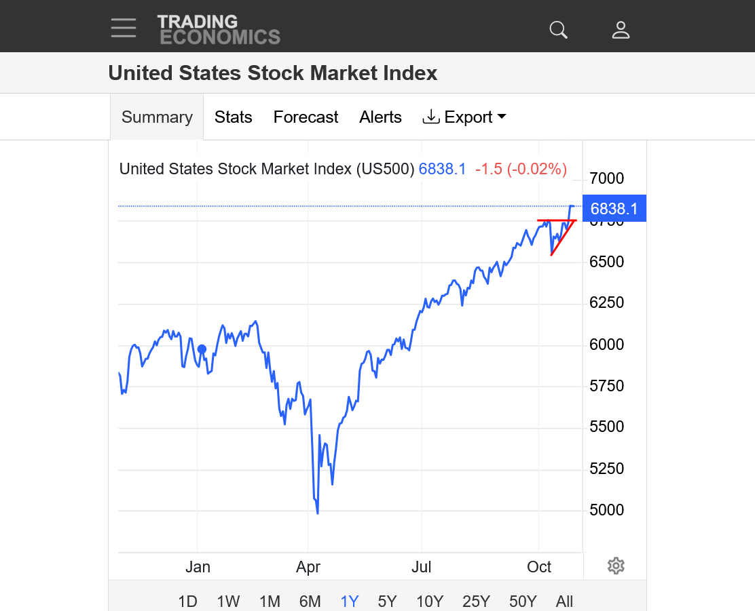Show All historical data range

[x=564, y=601]
